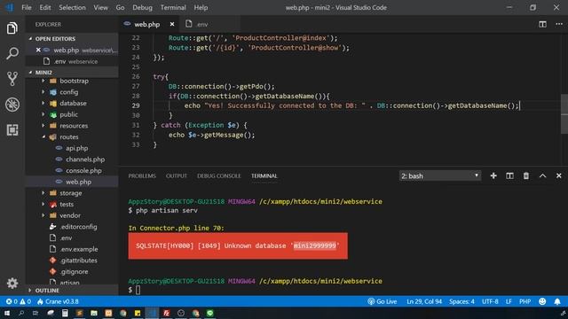Open Source Control view in activity bar
This screenshot has width=568, height=319.
click(x=12, y=79)
